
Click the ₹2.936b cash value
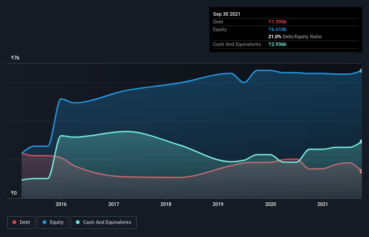click(277, 44)
